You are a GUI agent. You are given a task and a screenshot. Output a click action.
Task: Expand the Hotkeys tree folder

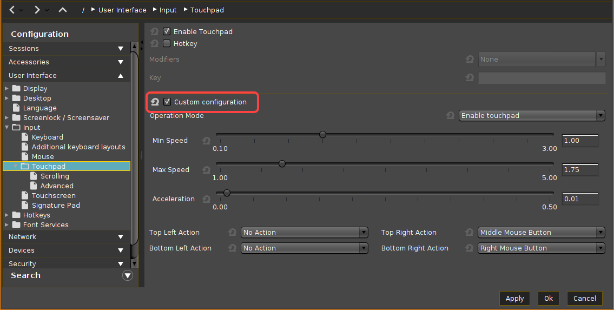(6, 215)
